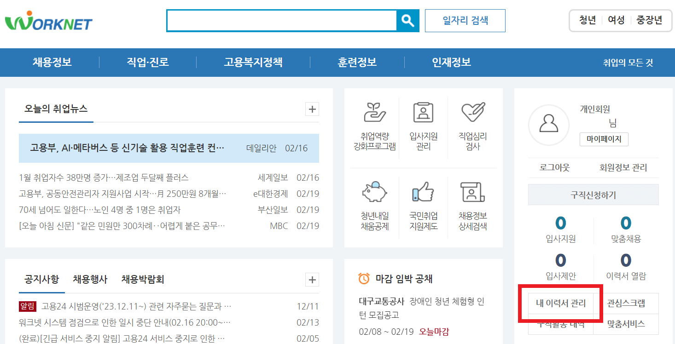Viewport: 675px width, 344px height.
Task: Click the blue search magnifier icon
Action: click(408, 20)
